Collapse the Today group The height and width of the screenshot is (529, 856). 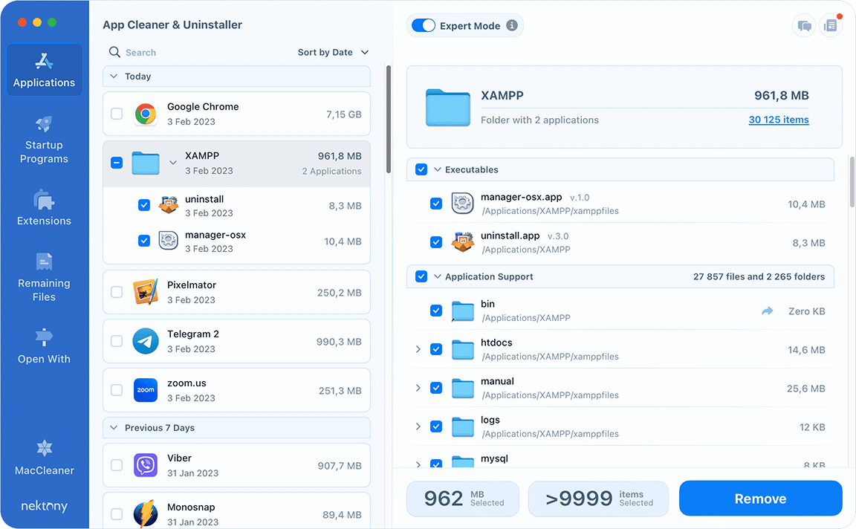114,77
